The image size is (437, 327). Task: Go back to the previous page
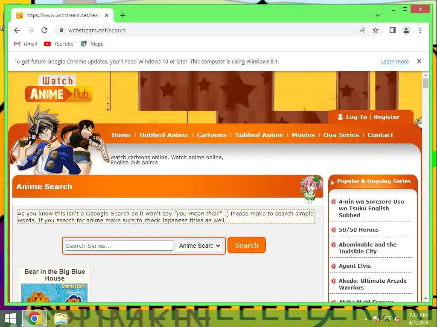pyautogui.click(x=17, y=30)
